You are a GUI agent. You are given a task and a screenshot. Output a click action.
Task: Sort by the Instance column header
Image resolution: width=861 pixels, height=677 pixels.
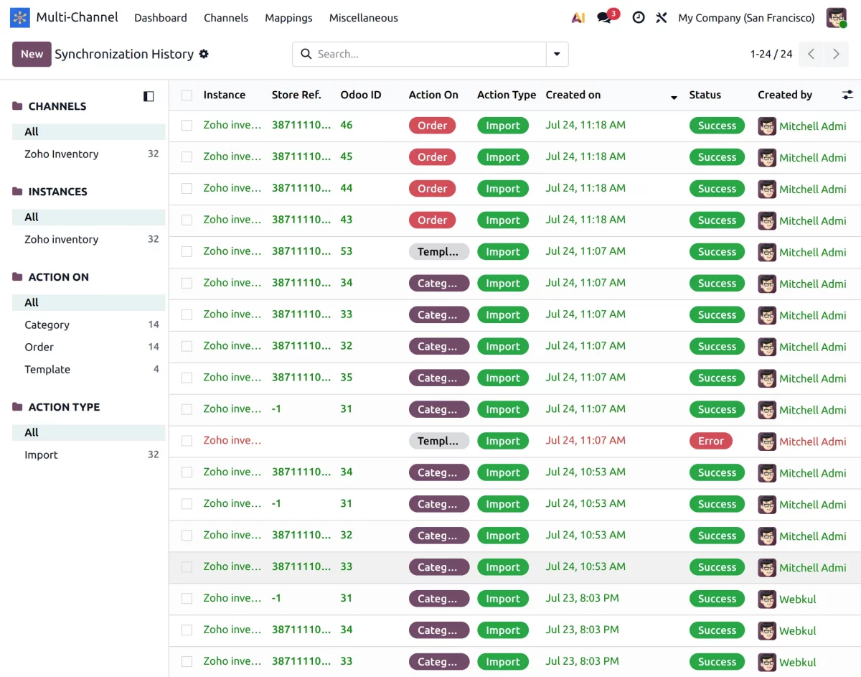[x=225, y=95]
